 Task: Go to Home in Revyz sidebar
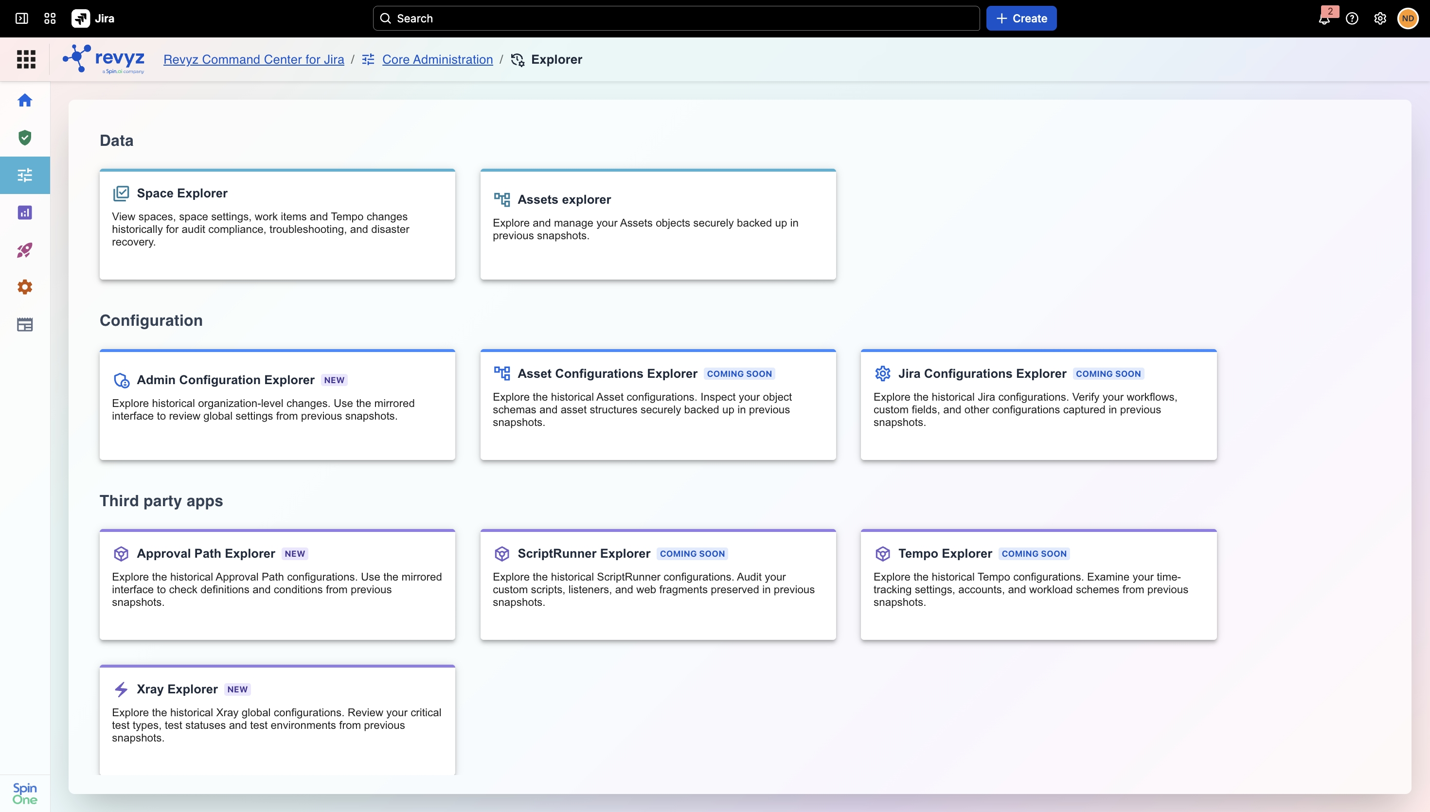25,100
